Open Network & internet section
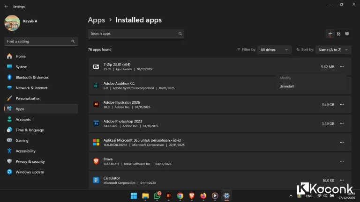The height and width of the screenshot is (202, 360). [x=41, y=88]
